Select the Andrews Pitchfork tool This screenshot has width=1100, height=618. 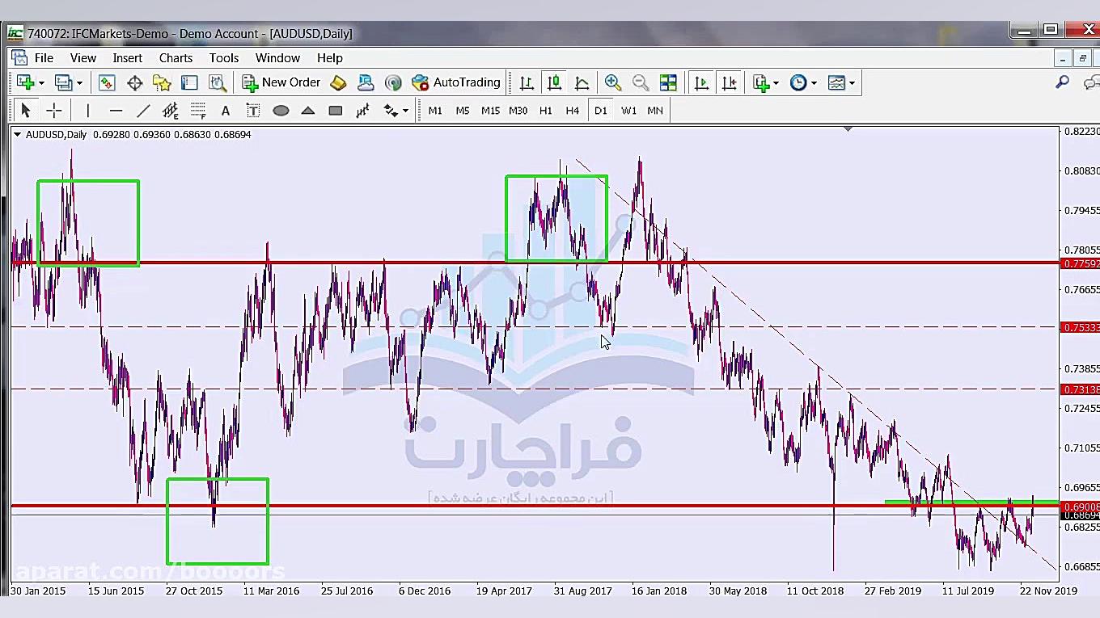(x=362, y=111)
